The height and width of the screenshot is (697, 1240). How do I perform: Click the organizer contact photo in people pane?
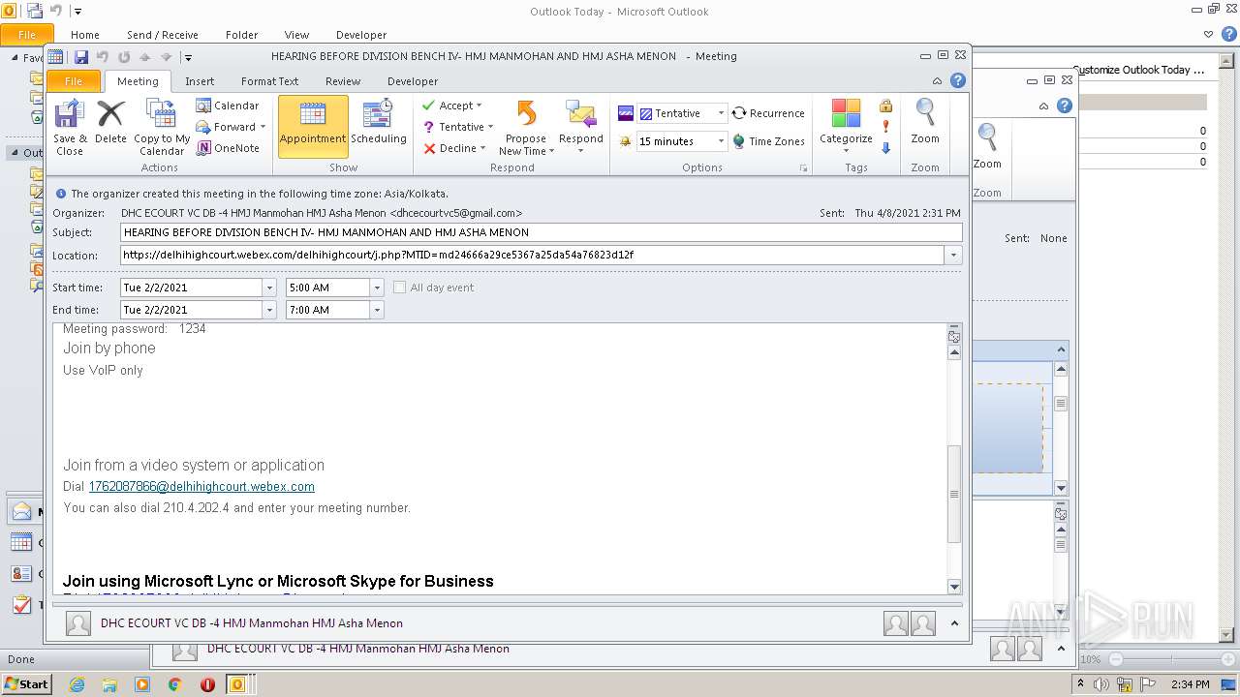point(78,623)
